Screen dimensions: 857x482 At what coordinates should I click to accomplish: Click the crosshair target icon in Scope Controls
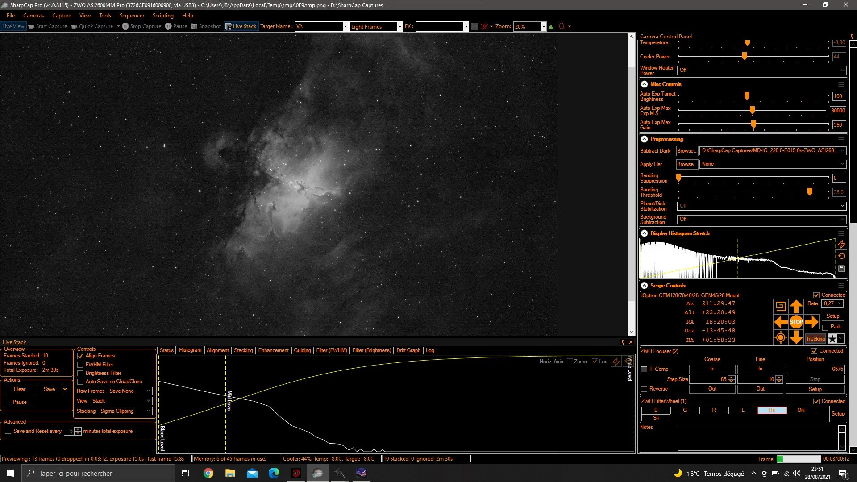[781, 337]
